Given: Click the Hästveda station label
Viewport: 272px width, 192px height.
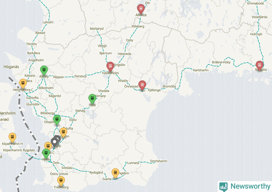Looking at the screenshot, I should [x=124, y=54].
